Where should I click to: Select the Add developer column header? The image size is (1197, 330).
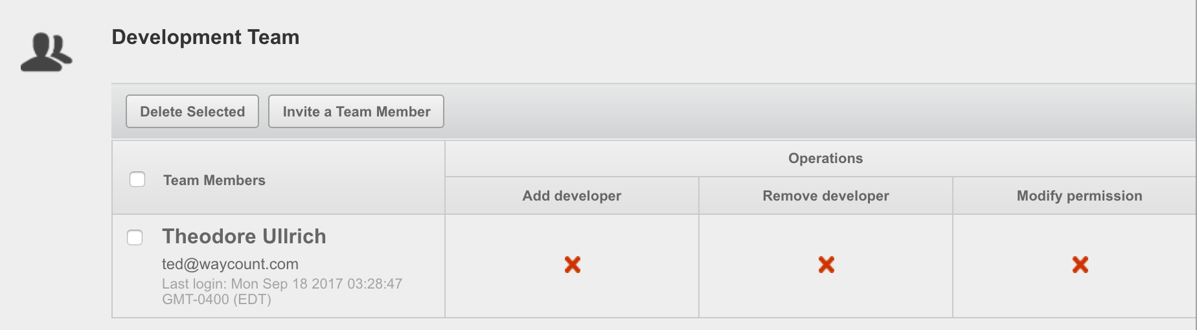(x=572, y=196)
